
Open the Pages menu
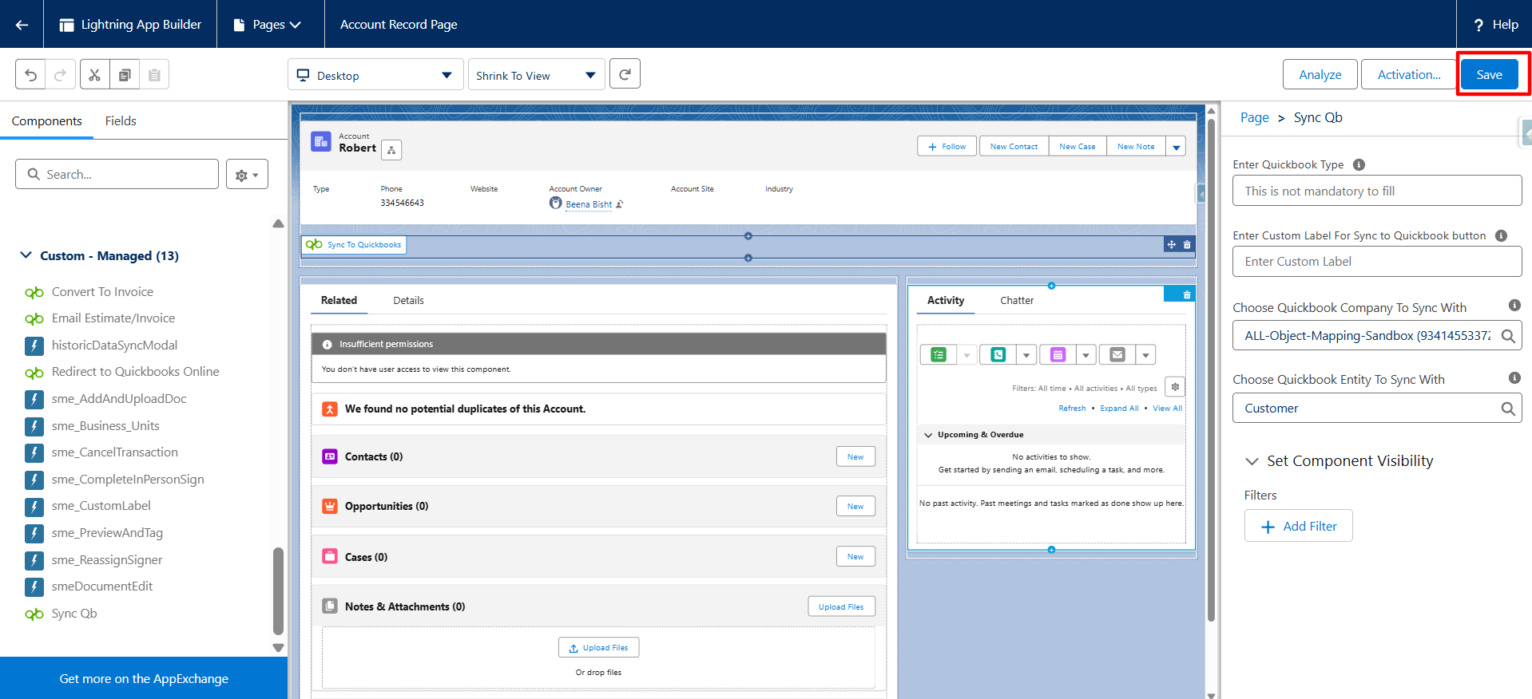(268, 25)
